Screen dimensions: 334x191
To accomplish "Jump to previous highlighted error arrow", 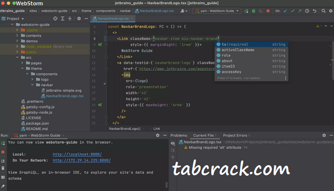I will point(326,26).
